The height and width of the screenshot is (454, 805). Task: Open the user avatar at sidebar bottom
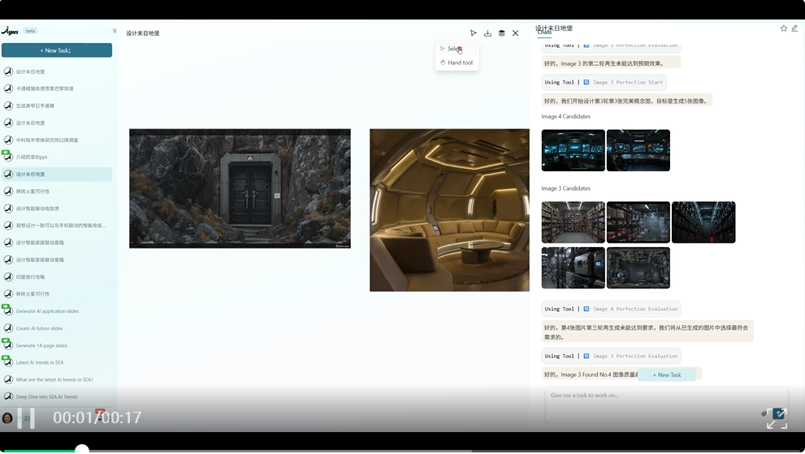point(7,418)
